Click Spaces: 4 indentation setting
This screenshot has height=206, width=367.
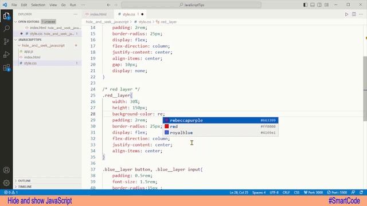(x=259, y=192)
